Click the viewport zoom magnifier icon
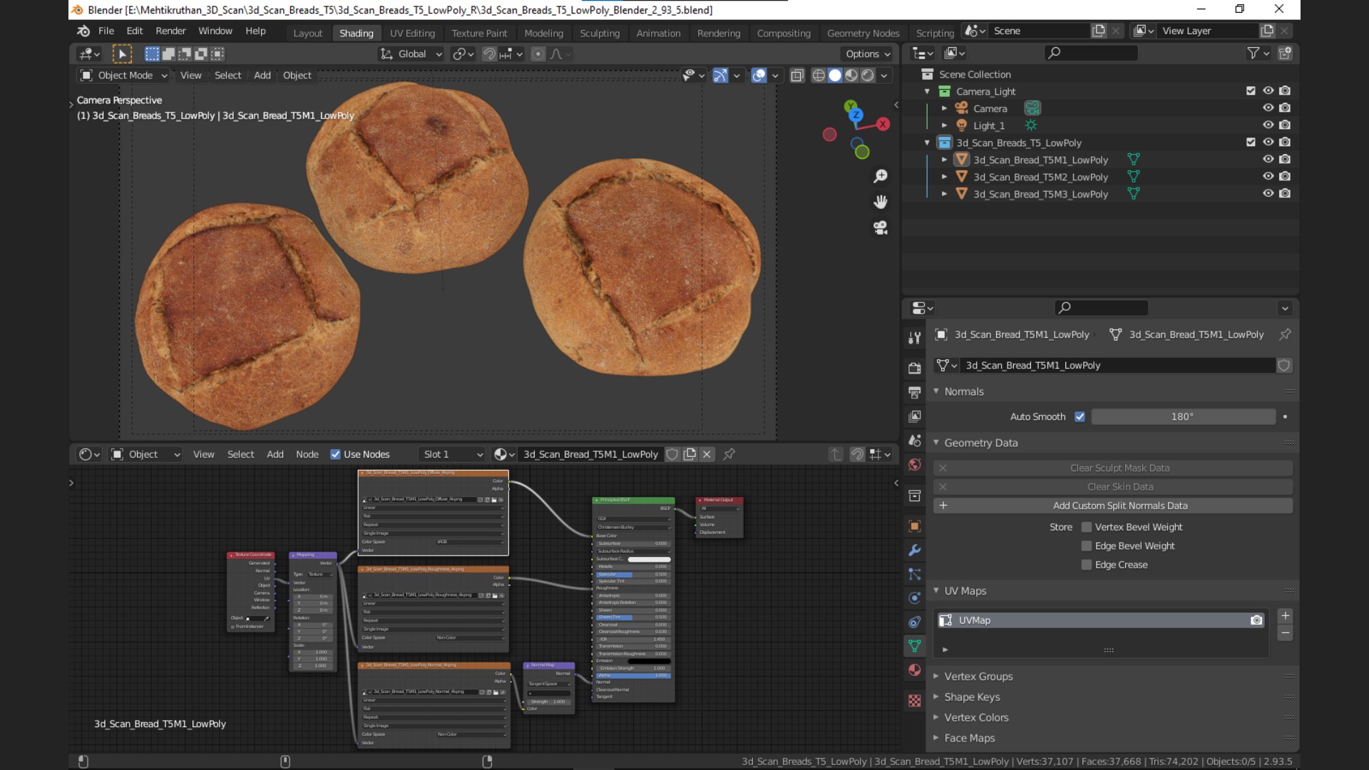Viewport: 1369px width, 770px height. coord(881,176)
